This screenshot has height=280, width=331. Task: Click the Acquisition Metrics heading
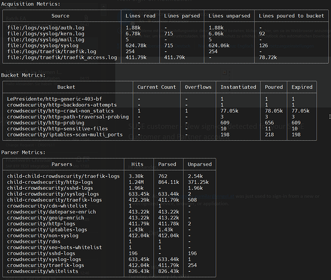coord(31,4)
